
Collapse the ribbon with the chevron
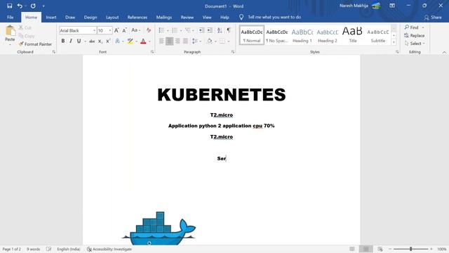[444, 52]
